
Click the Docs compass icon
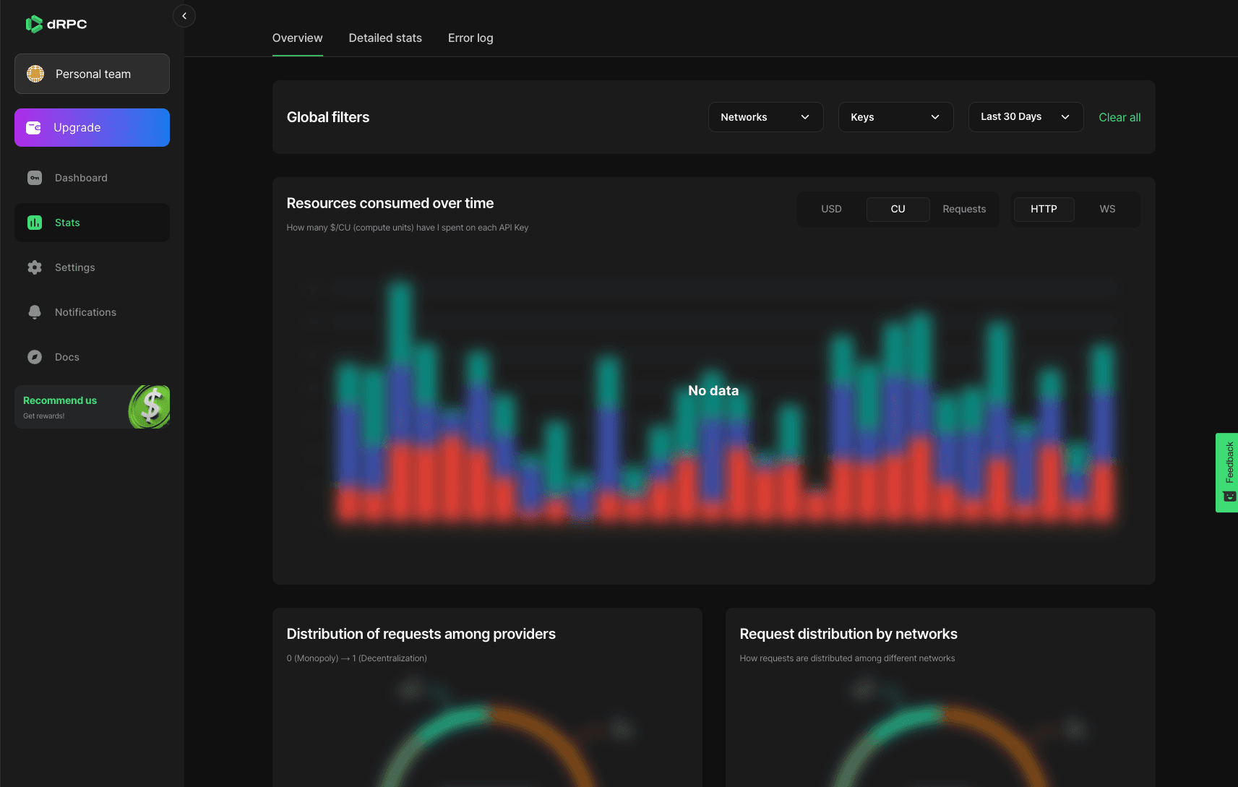(35, 357)
